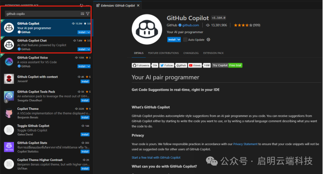
Task: Open the github.com publisher link
Action: pos(191,25)
